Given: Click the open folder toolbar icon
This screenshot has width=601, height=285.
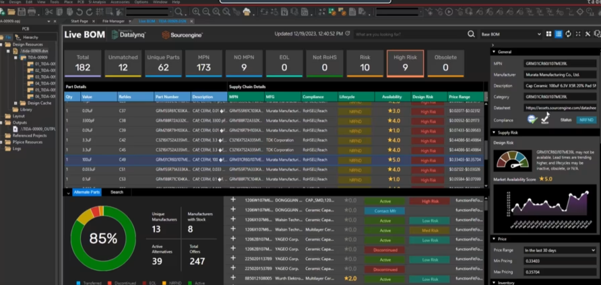Looking at the screenshot, I should [x=12, y=12].
